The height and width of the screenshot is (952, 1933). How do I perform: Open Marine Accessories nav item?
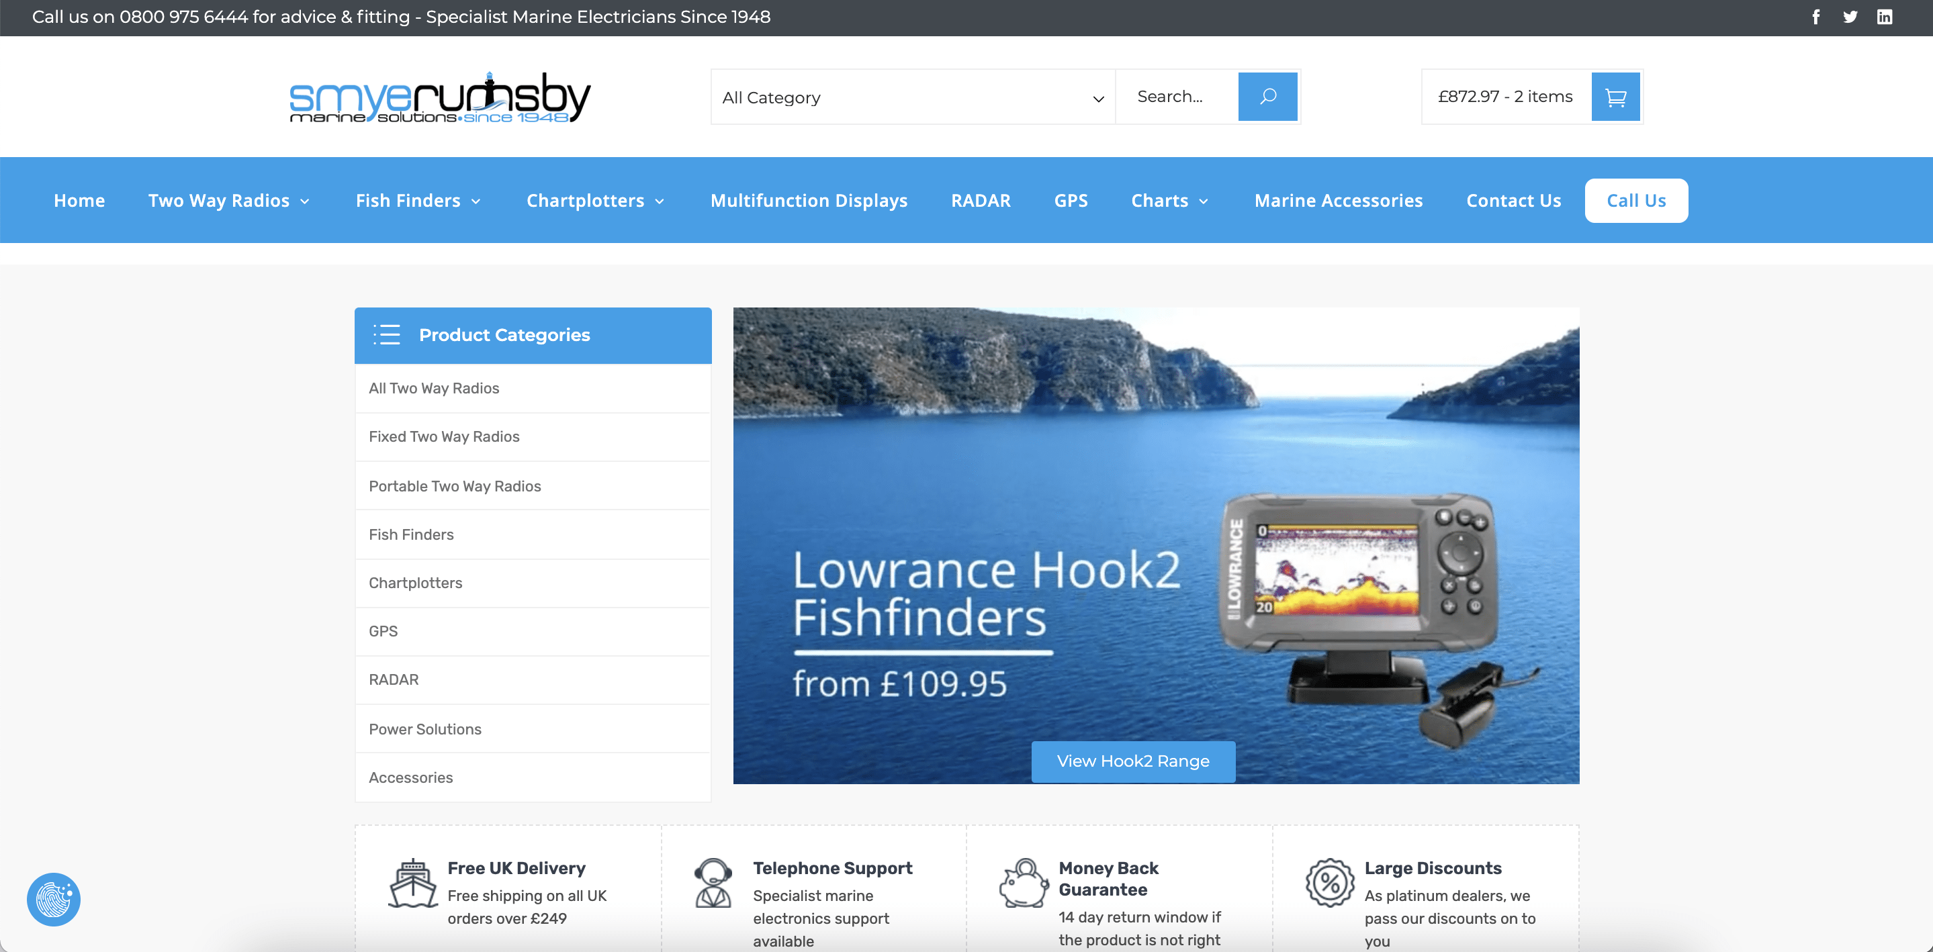pos(1339,200)
